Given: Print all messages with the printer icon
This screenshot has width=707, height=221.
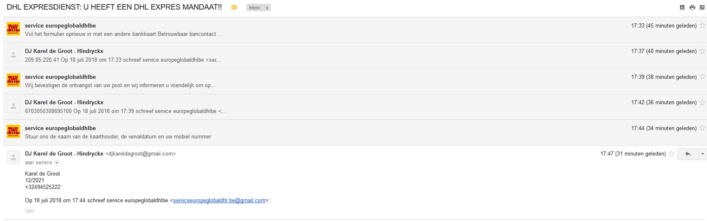Looking at the screenshot, I should click(692, 8).
